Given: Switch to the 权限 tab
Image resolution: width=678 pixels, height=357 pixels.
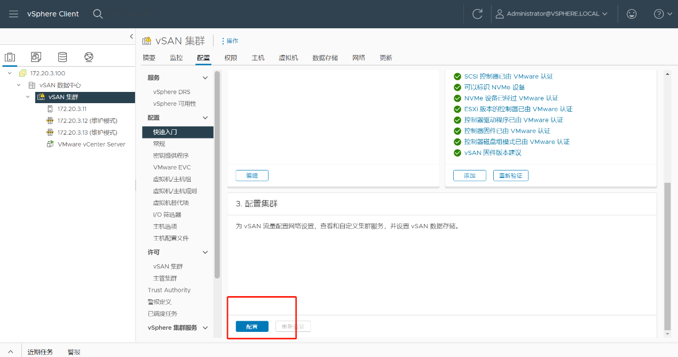Looking at the screenshot, I should 231,58.
